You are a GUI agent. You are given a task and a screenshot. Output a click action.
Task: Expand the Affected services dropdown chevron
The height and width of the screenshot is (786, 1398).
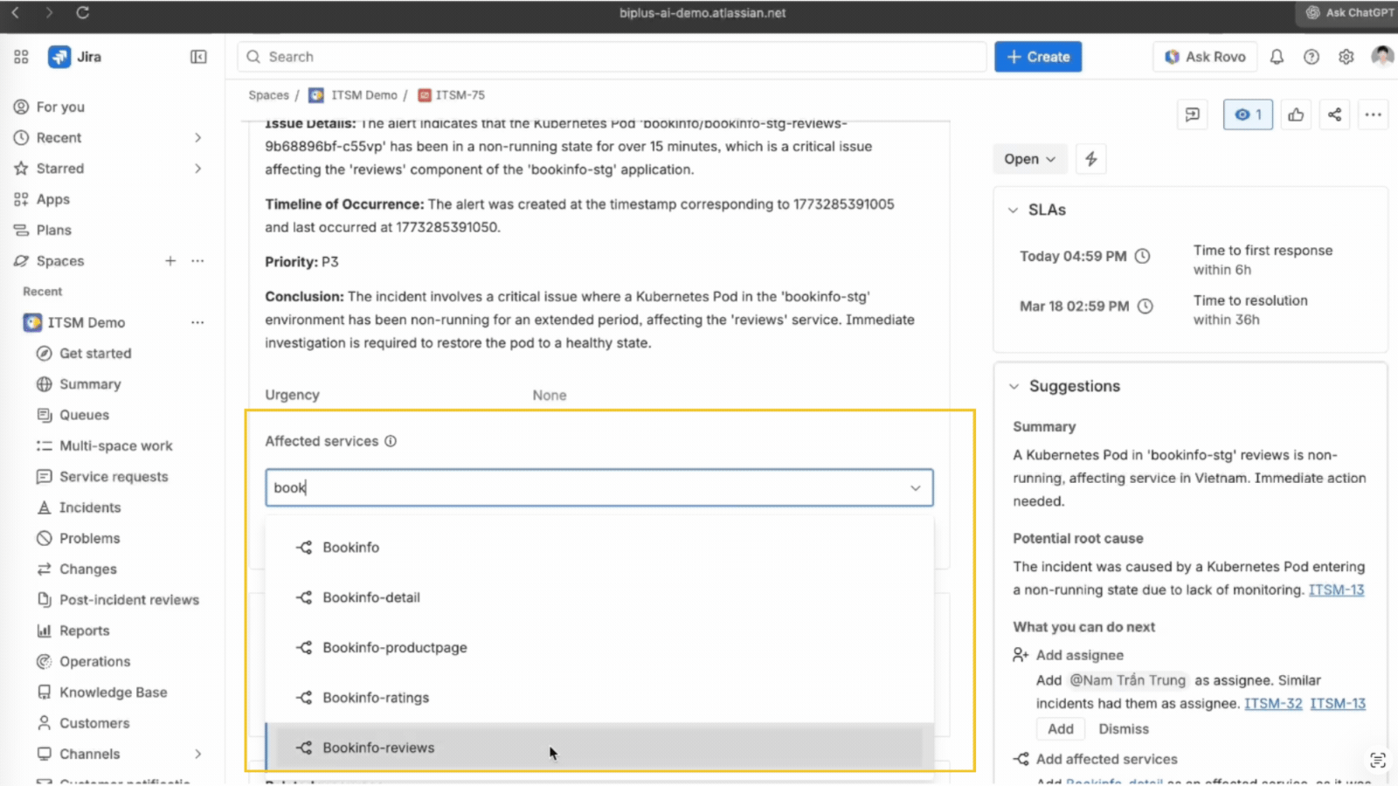pos(915,487)
